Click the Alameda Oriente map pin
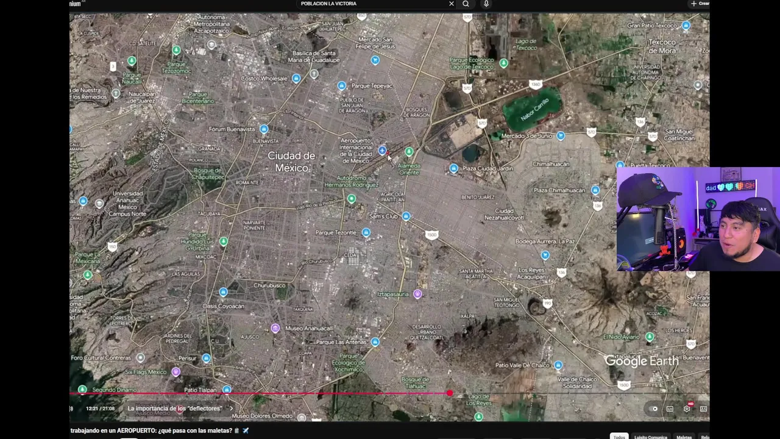Screen dimensions: 780x439 coord(409,151)
